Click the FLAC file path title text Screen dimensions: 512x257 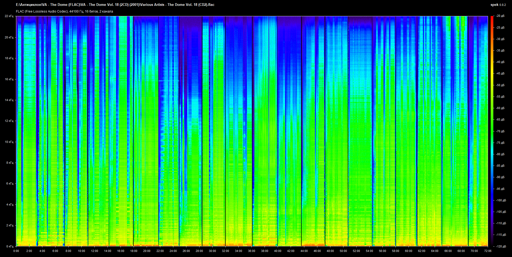coord(115,5)
